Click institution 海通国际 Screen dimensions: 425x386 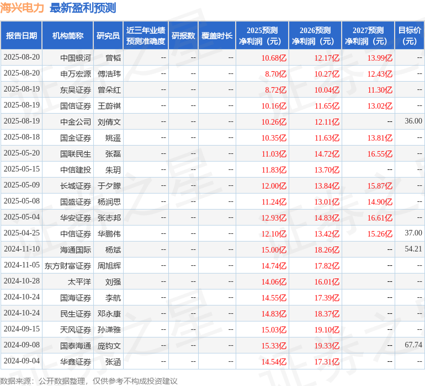tap(76, 249)
